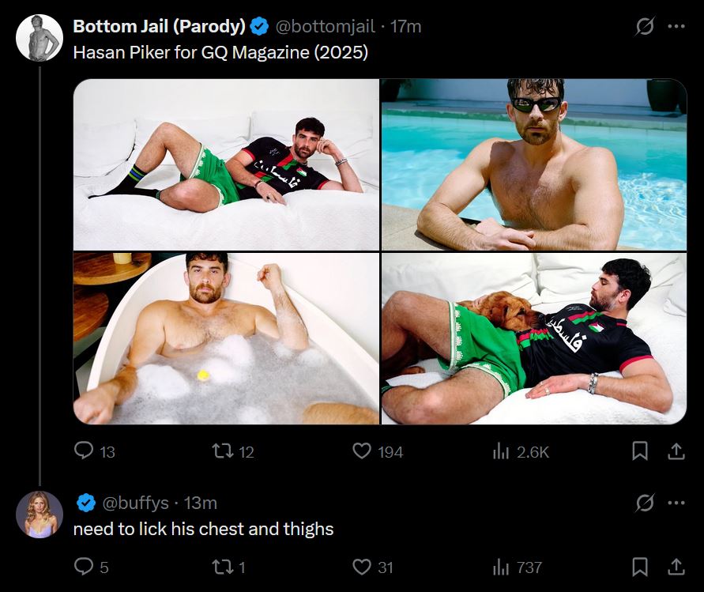Open more options for Bottom Jail post

pyautogui.click(x=676, y=27)
